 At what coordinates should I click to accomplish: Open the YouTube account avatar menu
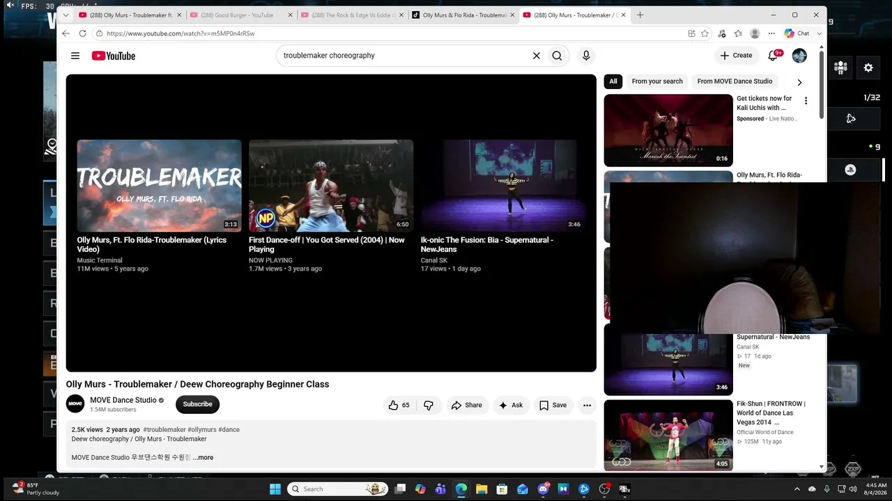pyautogui.click(x=799, y=56)
